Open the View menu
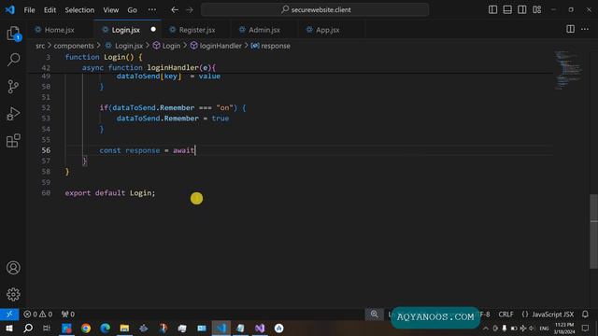 click(110, 10)
